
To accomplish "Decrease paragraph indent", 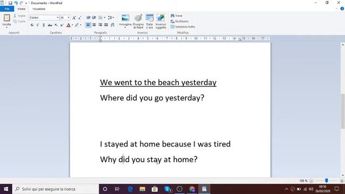I will (88, 18).
